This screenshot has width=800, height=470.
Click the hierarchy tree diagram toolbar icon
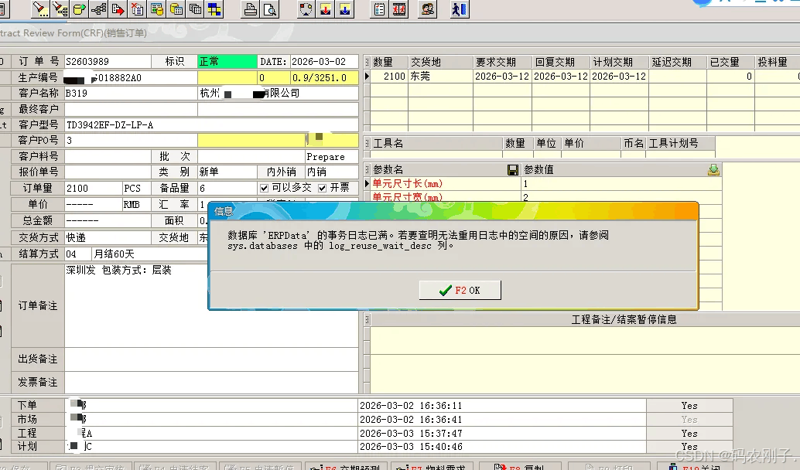click(98, 9)
